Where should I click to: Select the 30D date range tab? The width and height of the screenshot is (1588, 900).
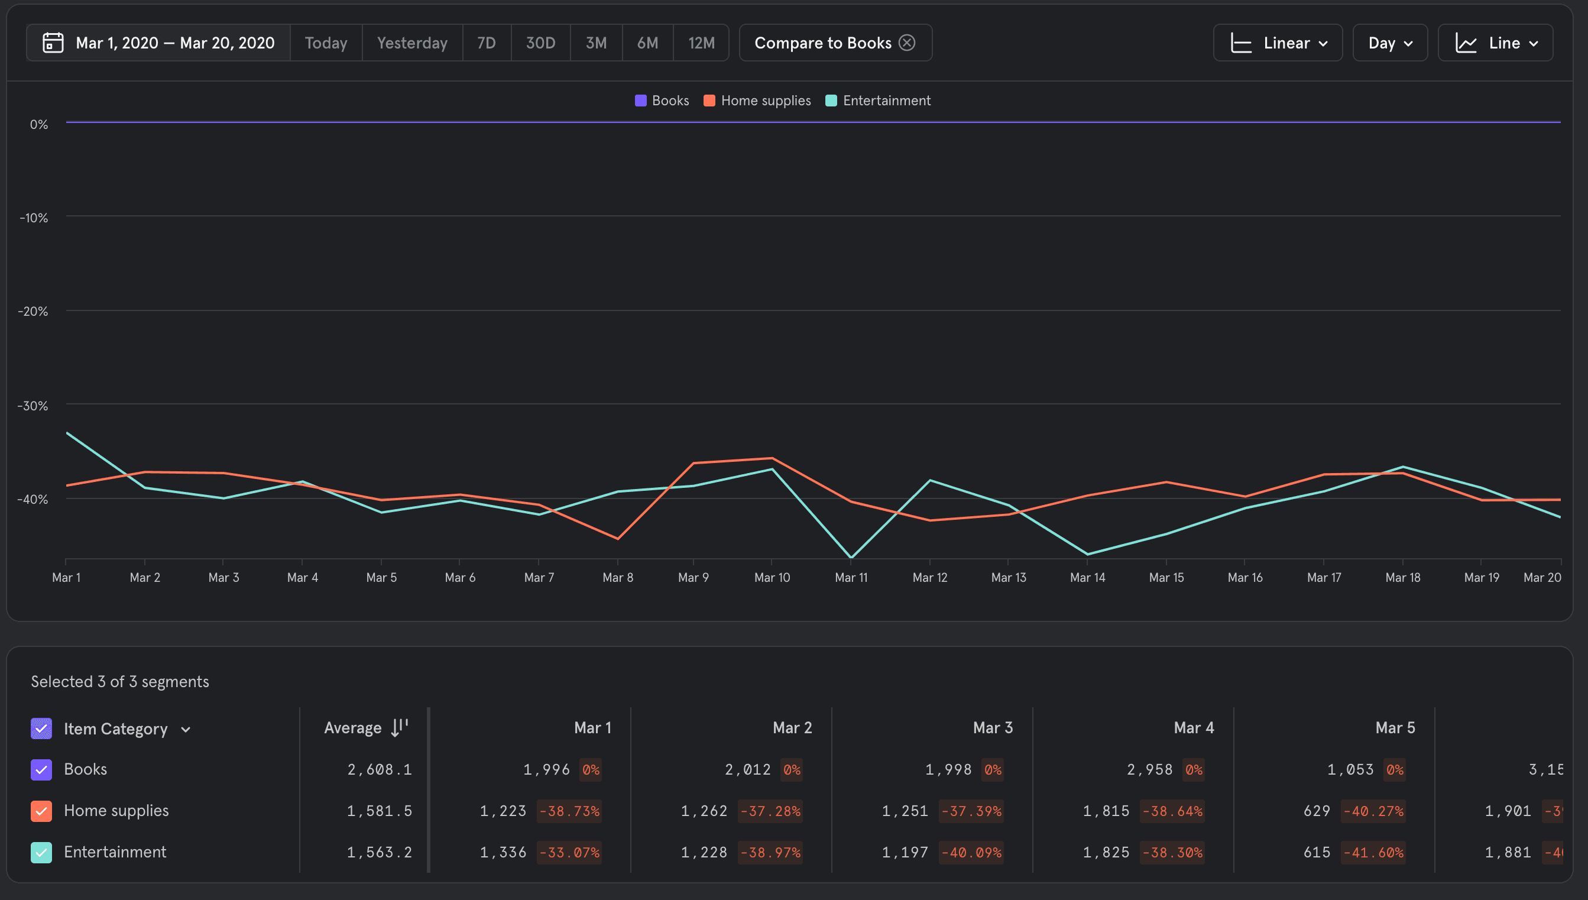tap(540, 43)
